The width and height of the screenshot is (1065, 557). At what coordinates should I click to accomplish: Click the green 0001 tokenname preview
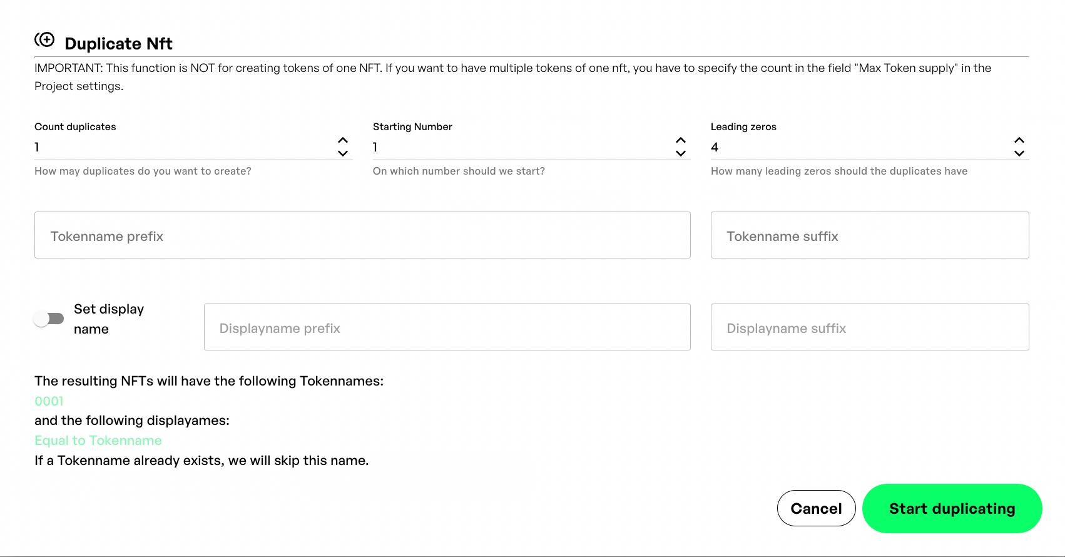click(49, 401)
